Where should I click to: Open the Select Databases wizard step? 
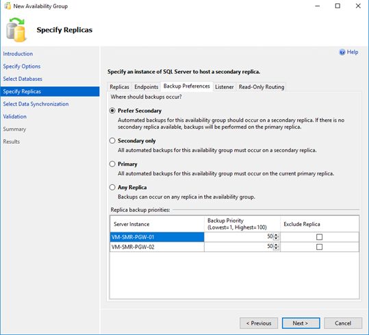pos(23,79)
